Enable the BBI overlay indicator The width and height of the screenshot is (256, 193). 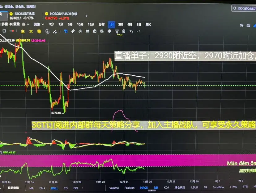click(75, 188)
